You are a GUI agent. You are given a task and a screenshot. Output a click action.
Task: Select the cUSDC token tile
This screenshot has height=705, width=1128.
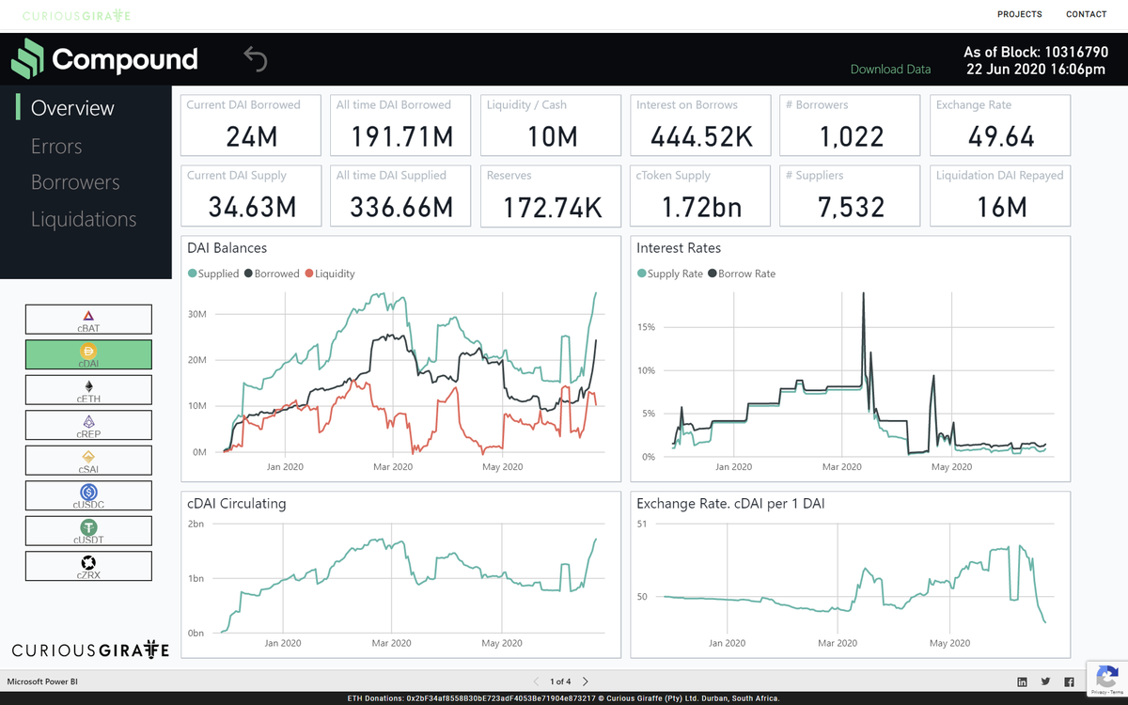pos(88,495)
